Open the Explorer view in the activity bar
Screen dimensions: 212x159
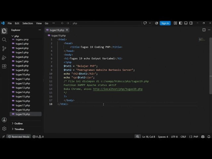pyautogui.click(x=4, y=31)
